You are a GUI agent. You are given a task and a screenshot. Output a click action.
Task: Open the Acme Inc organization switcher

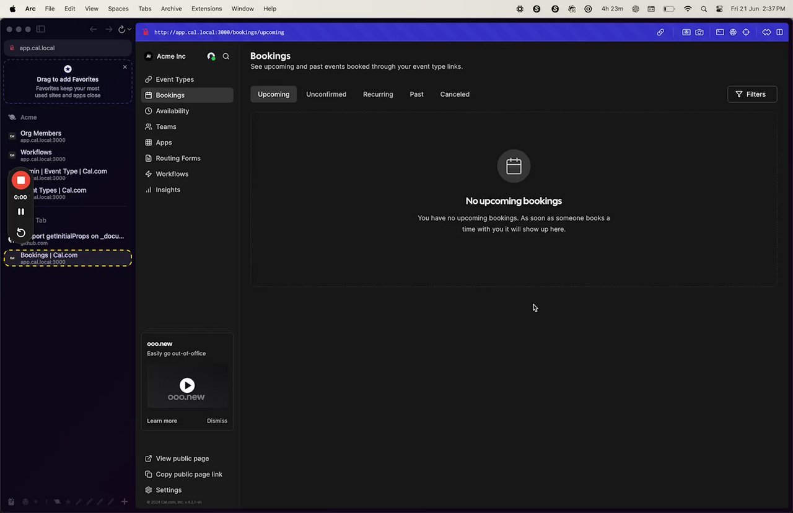[x=165, y=56]
